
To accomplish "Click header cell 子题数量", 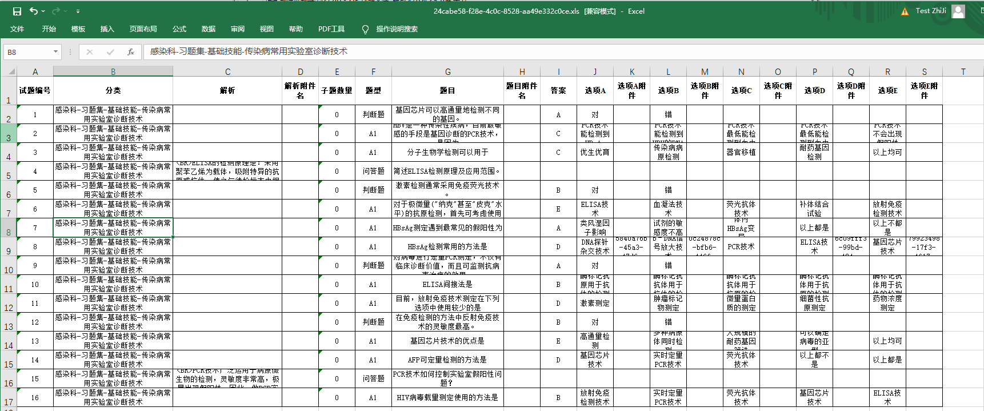I will point(337,90).
